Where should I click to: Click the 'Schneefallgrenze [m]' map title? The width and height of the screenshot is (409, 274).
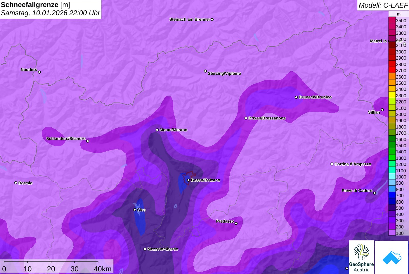click(35, 5)
